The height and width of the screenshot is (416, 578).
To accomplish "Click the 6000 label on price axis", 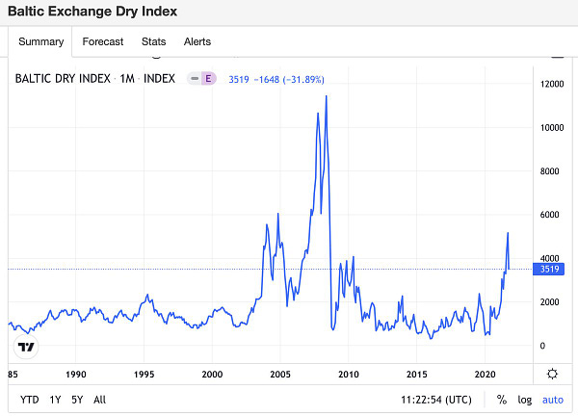I will 550,215.
